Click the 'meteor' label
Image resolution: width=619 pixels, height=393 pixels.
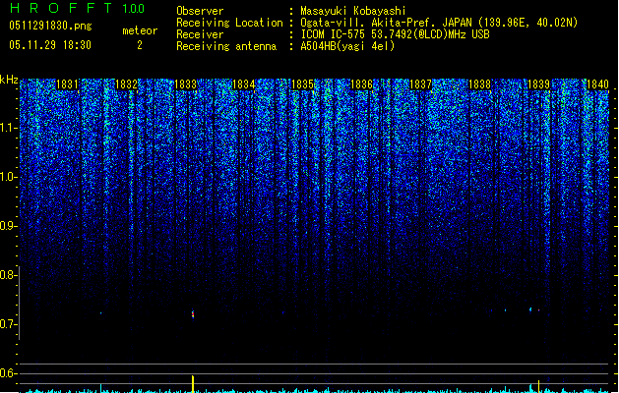pos(140,30)
